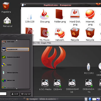The image size is (101, 101).
Task: Open the Personal home folder icon
Action: pos(7,20)
